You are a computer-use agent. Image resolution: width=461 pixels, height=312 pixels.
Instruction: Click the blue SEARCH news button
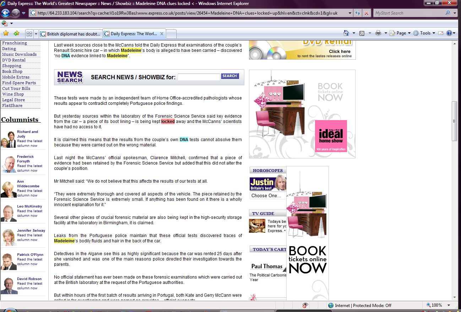[230, 76]
